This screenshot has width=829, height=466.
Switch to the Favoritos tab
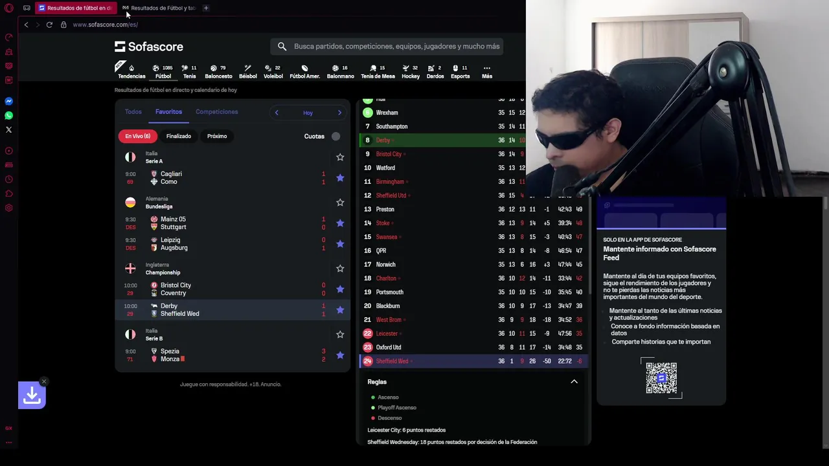pos(168,112)
